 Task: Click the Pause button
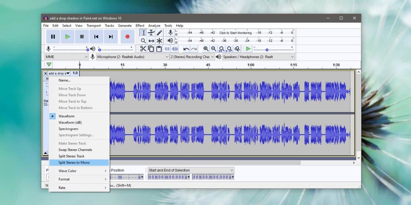click(x=53, y=37)
